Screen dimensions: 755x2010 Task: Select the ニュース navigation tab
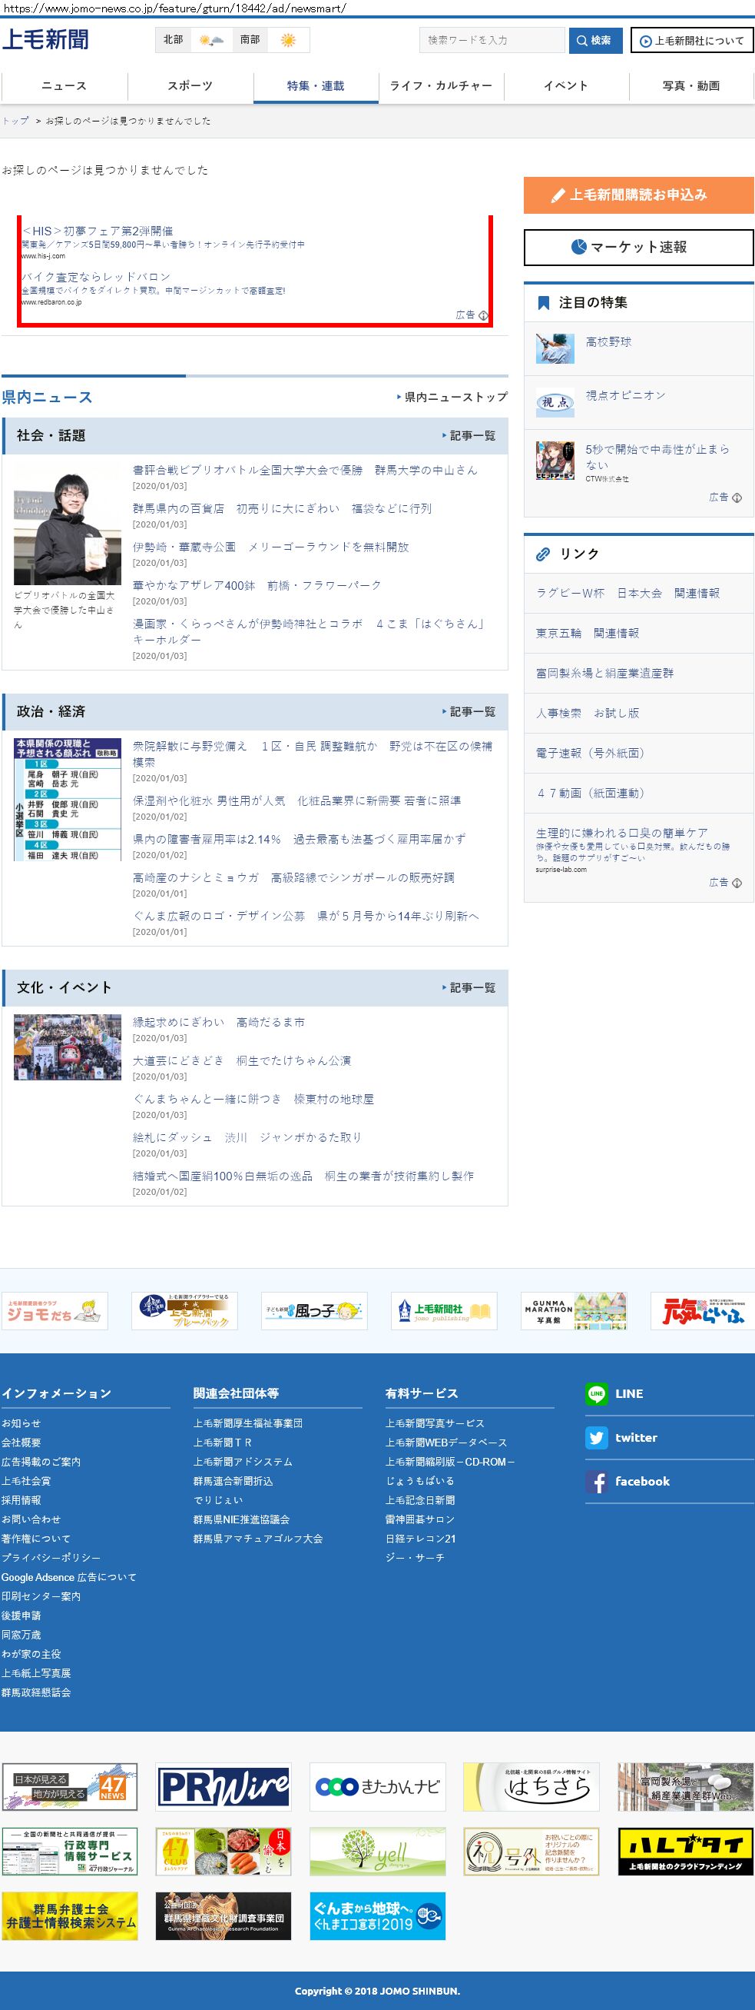(x=64, y=86)
